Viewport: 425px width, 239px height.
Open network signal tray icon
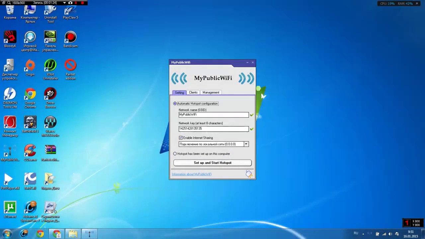(384, 234)
